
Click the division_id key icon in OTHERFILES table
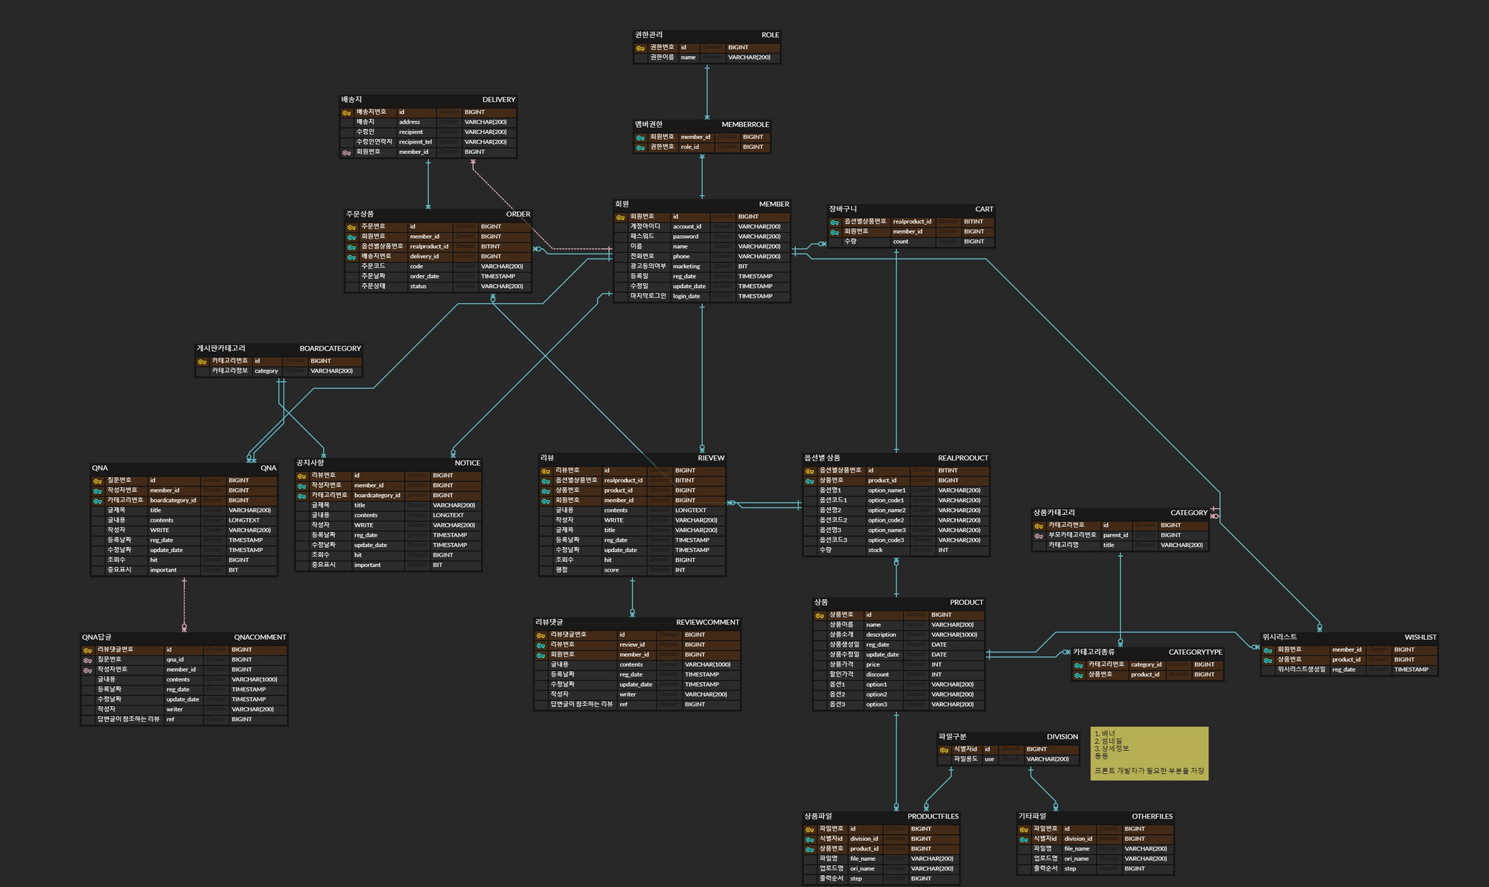point(1024,839)
